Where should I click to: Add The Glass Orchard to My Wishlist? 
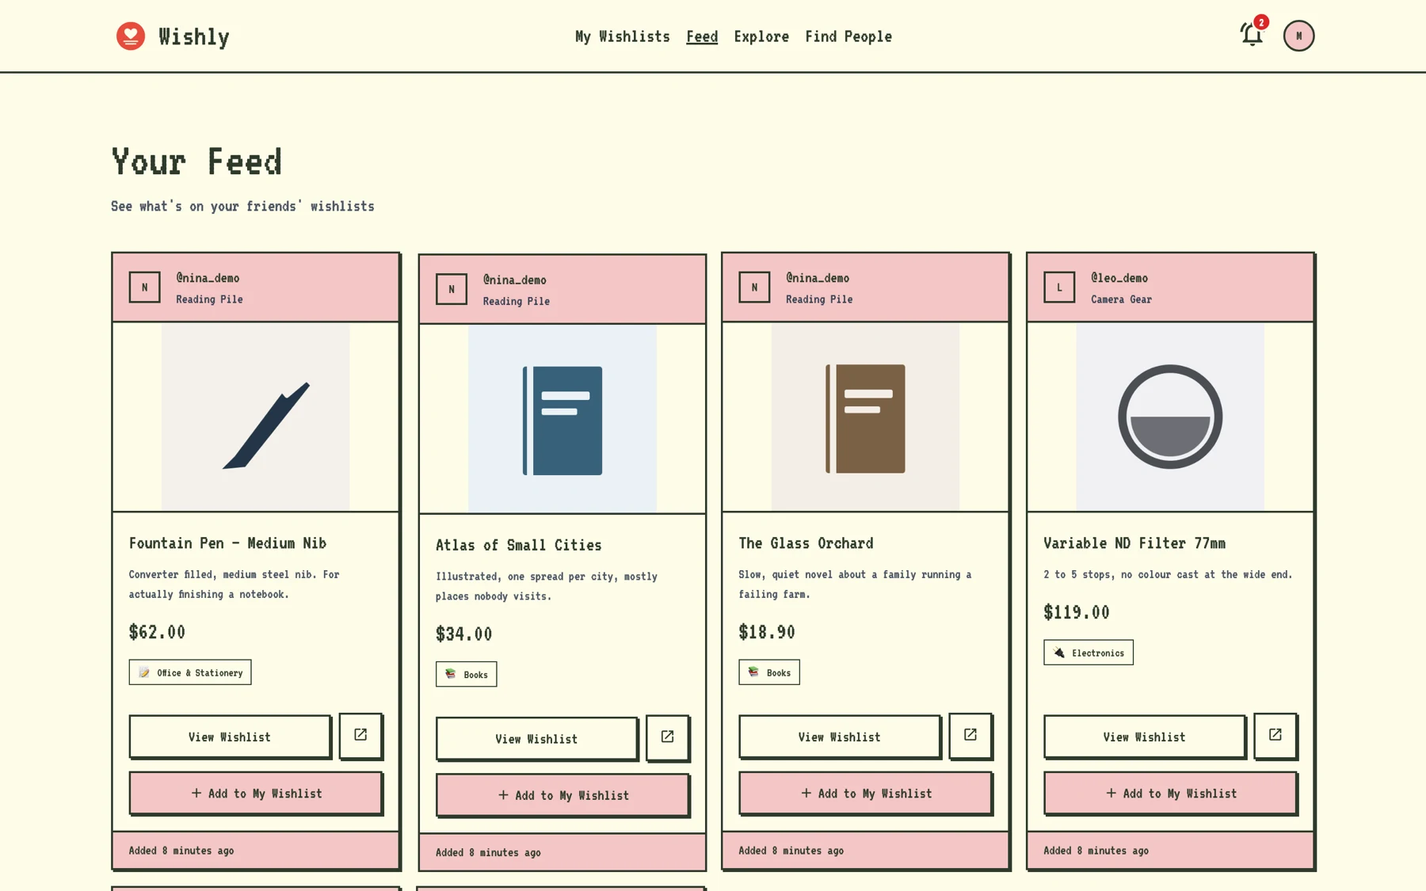[x=865, y=793]
